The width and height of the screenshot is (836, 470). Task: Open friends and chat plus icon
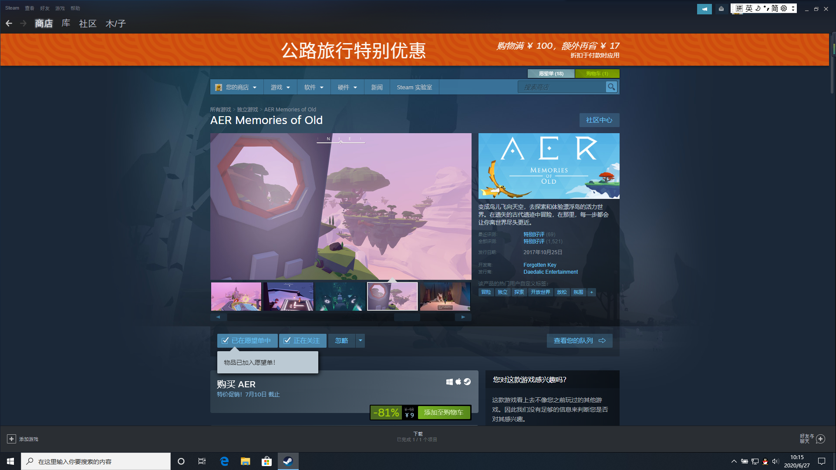(x=820, y=439)
